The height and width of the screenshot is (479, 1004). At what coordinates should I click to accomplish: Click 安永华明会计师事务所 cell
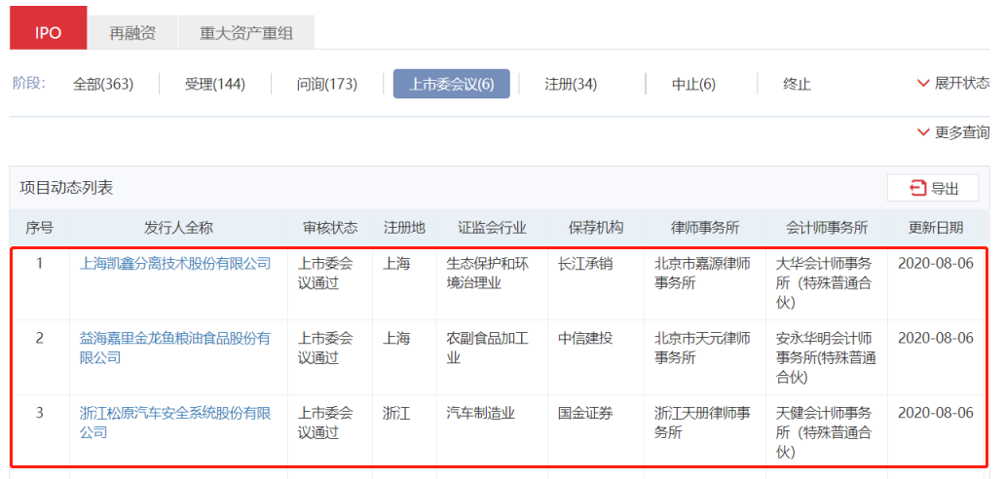(826, 357)
